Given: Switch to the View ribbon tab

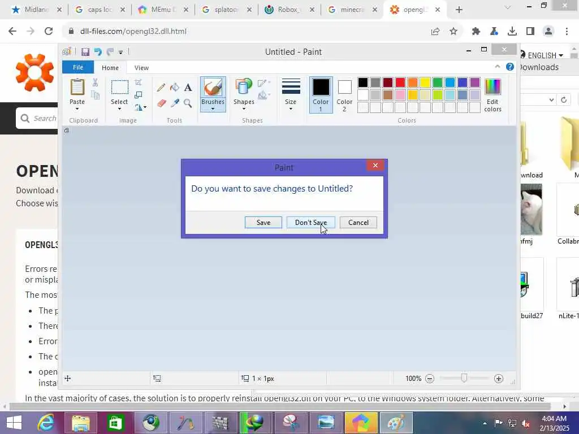Looking at the screenshot, I should [141, 68].
